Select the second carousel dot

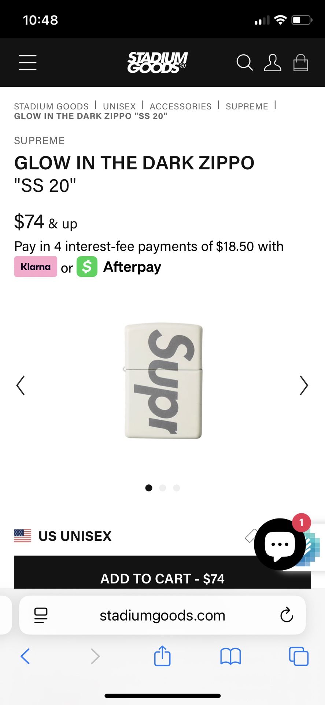162,488
